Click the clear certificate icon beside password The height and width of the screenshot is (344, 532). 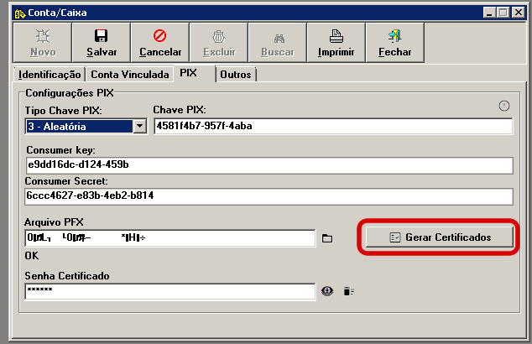pos(348,291)
